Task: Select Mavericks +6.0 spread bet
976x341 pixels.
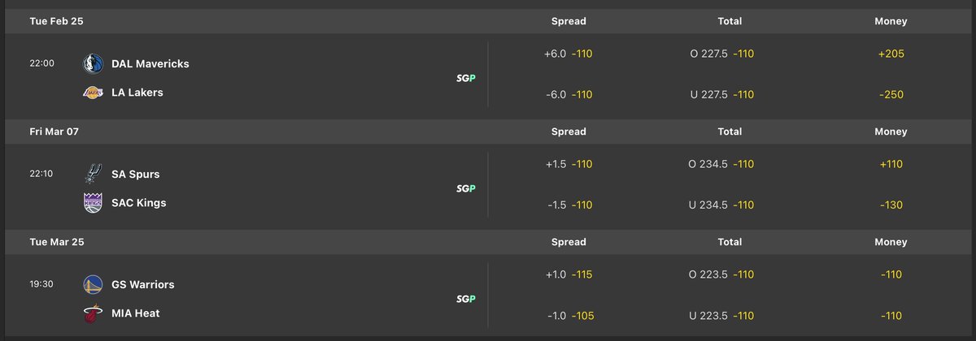Action: coord(569,54)
